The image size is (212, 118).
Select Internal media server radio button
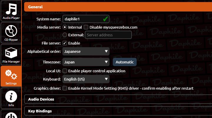65,27
